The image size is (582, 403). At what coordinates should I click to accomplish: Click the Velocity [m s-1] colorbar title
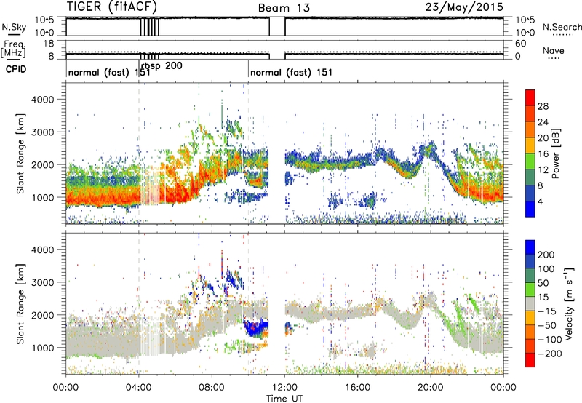[x=569, y=303]
